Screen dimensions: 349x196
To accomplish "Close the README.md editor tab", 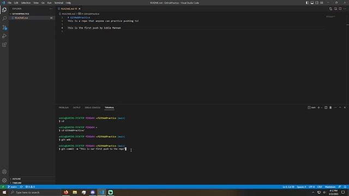I will click(x=80, y=9).
